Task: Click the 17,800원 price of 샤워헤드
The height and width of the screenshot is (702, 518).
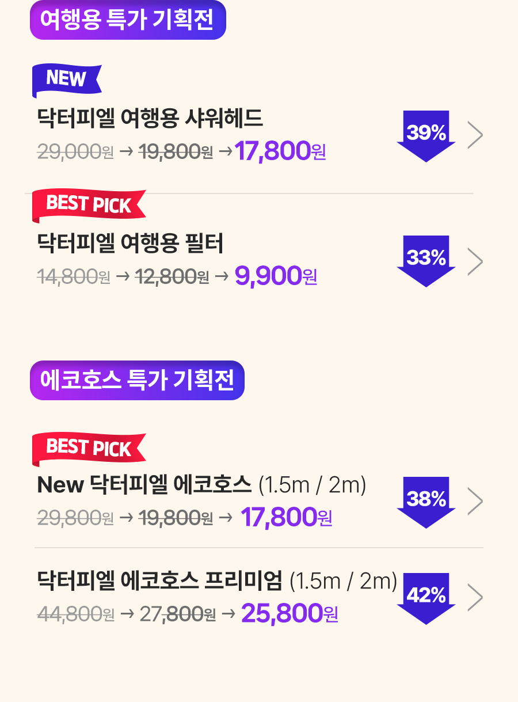Action: [x=281, y=151]
